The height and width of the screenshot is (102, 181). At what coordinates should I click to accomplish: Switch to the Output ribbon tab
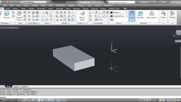click(x=85, y=9)
